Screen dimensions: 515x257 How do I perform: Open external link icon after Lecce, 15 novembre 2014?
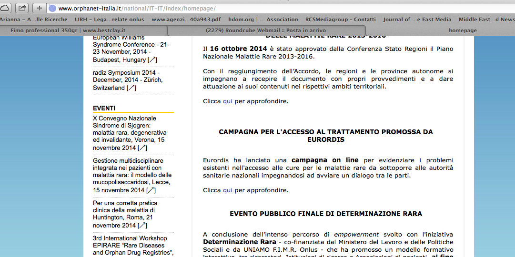tap(151, 190)
